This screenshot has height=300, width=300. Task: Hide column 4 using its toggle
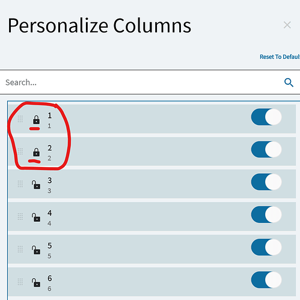[266, 215]
